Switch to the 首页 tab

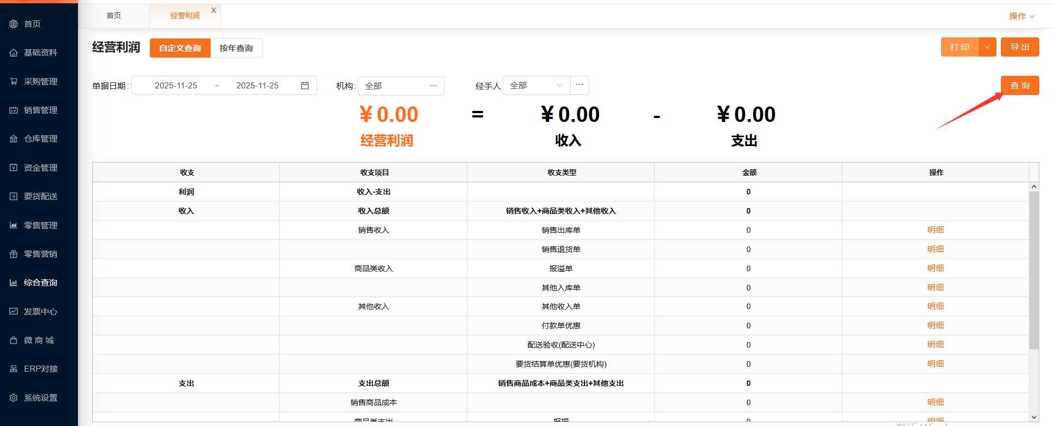(114, 15)
